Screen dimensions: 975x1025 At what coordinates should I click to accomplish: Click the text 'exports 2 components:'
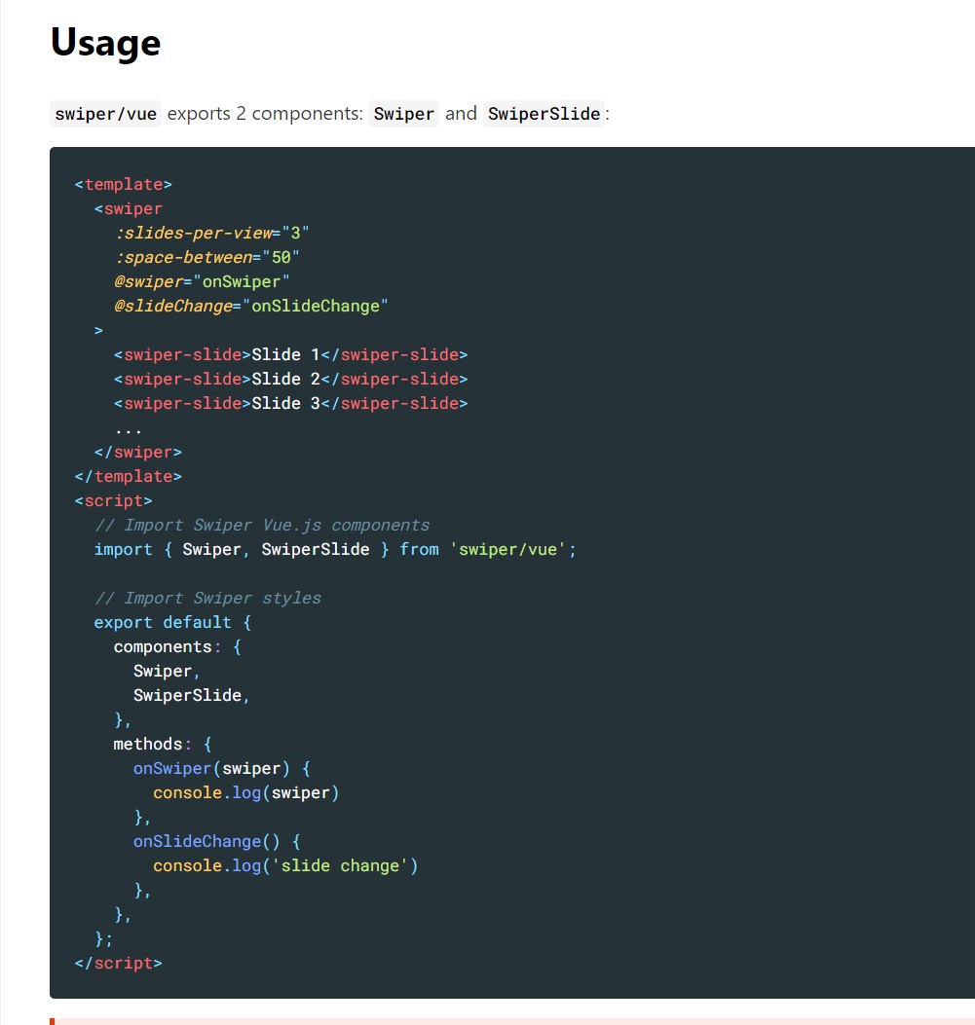pos(265,114)
